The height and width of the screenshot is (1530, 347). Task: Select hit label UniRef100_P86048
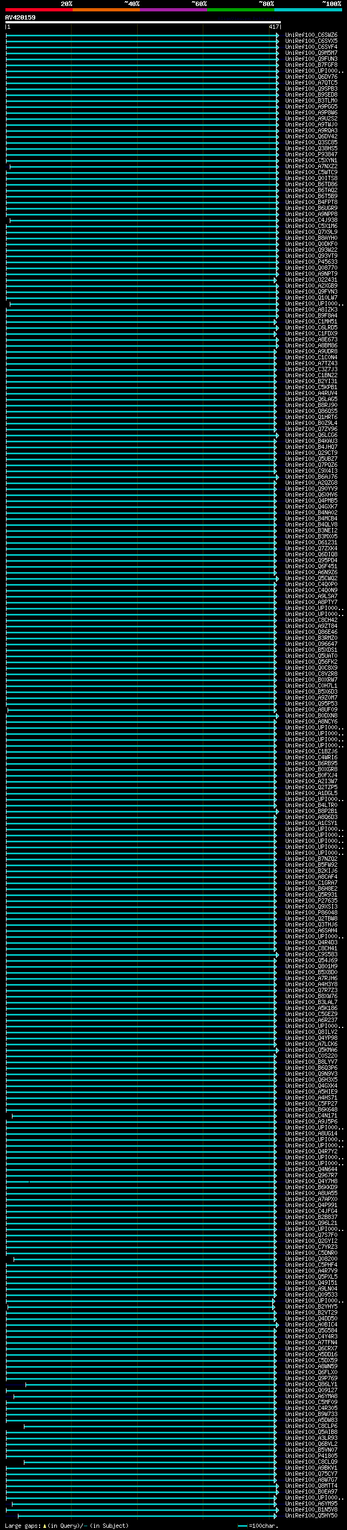[x=311, y=912]
